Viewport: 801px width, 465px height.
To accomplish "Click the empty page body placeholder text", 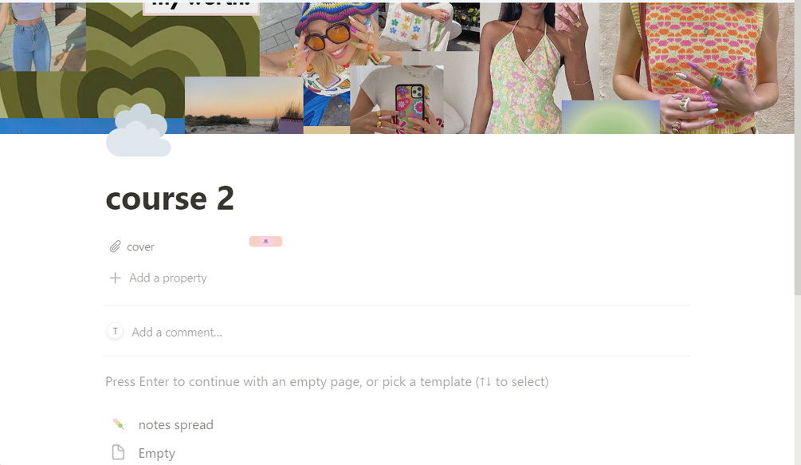I will [327, 382].
